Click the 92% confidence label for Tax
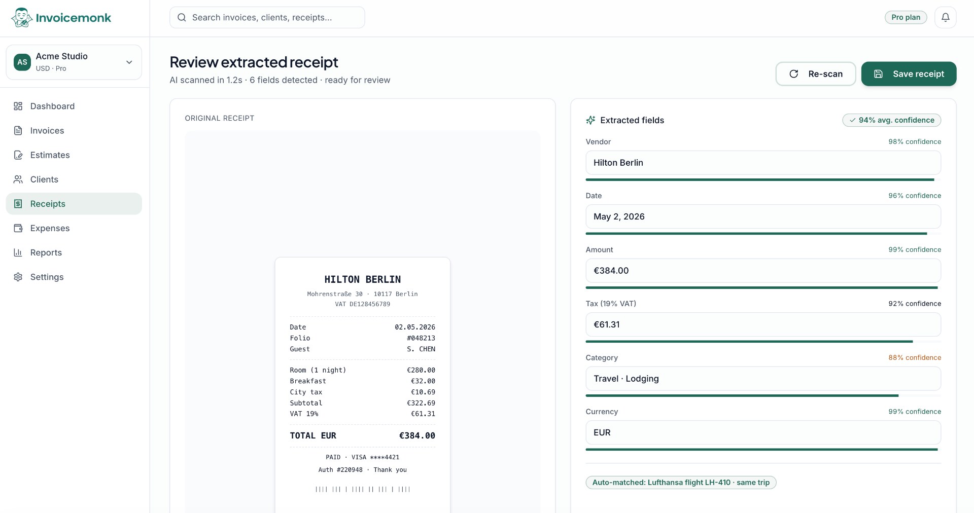The width and height of the screenshot is (974, 513). [914, 304]
